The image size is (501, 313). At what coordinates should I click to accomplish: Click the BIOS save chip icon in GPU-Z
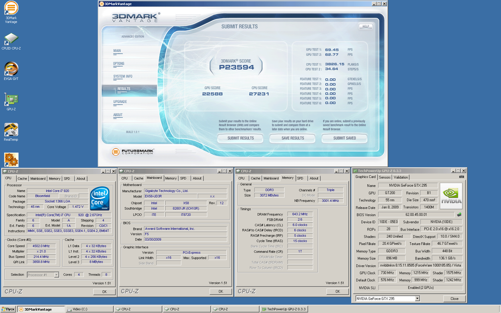(x=459, y=214)
